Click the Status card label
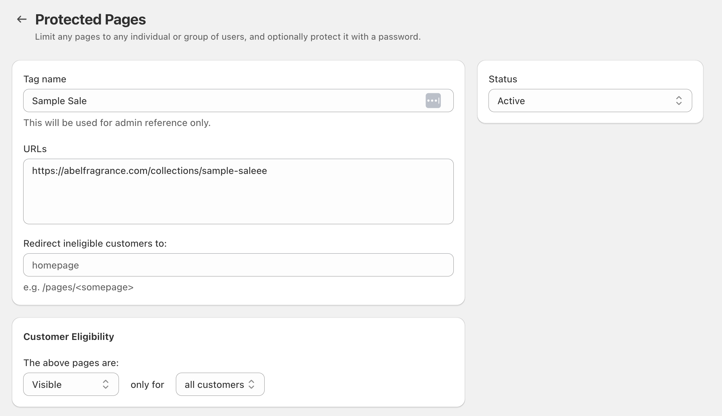This screenshot has height=416, width=722. click(x=502, y=79)
